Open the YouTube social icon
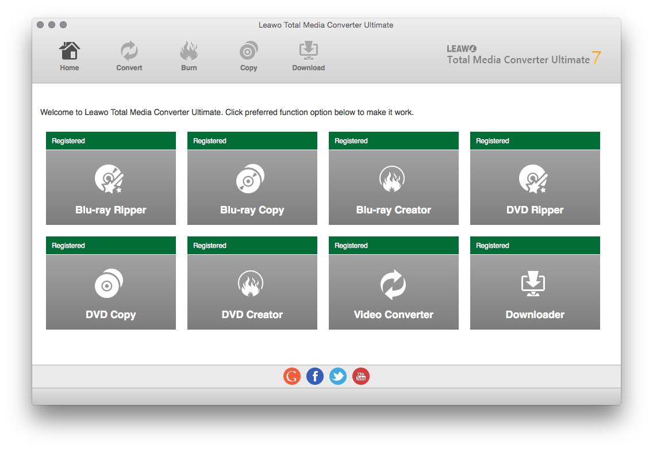This screenshot has width=653, height=451. pyautogui.click(x=360, y=376)
